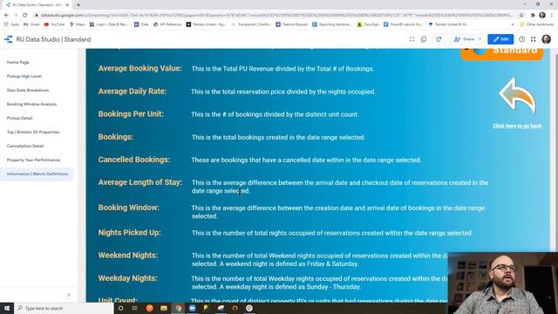
Task: Open the Chrome extensions puzzle icon
Action: [x=533, y=16]
